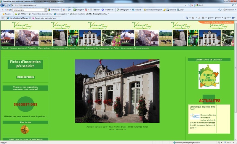Open the Mairie pratique menu

(x=44, y=48)
